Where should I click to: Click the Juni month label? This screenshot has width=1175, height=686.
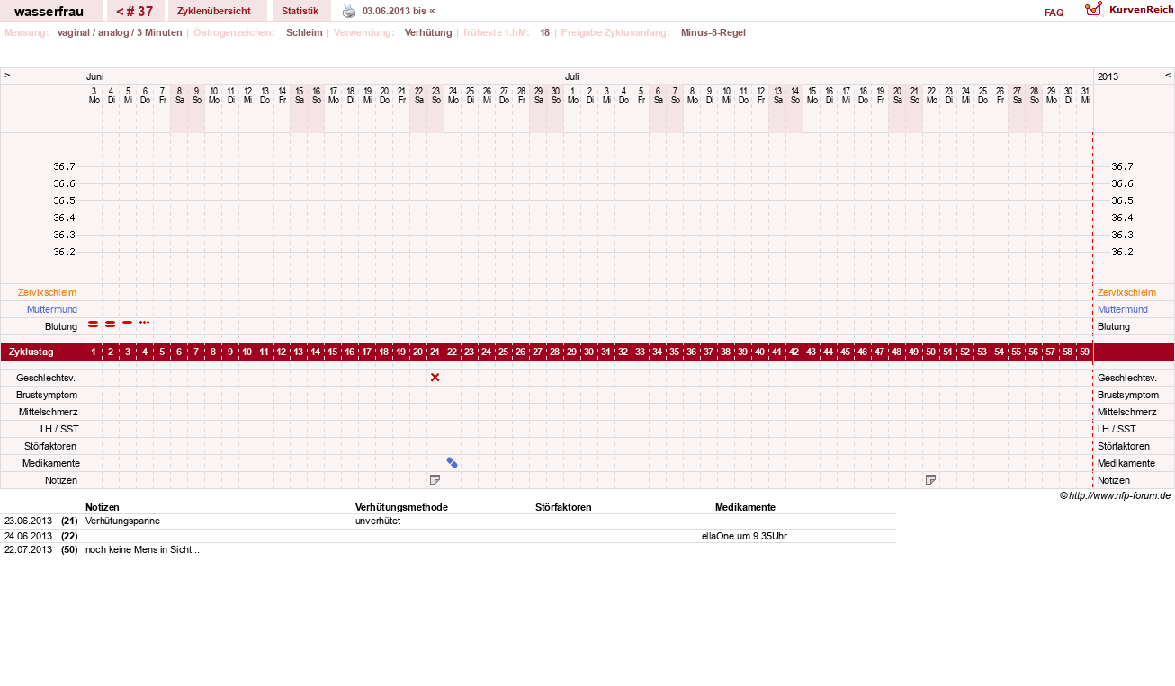tap(95, 76)
